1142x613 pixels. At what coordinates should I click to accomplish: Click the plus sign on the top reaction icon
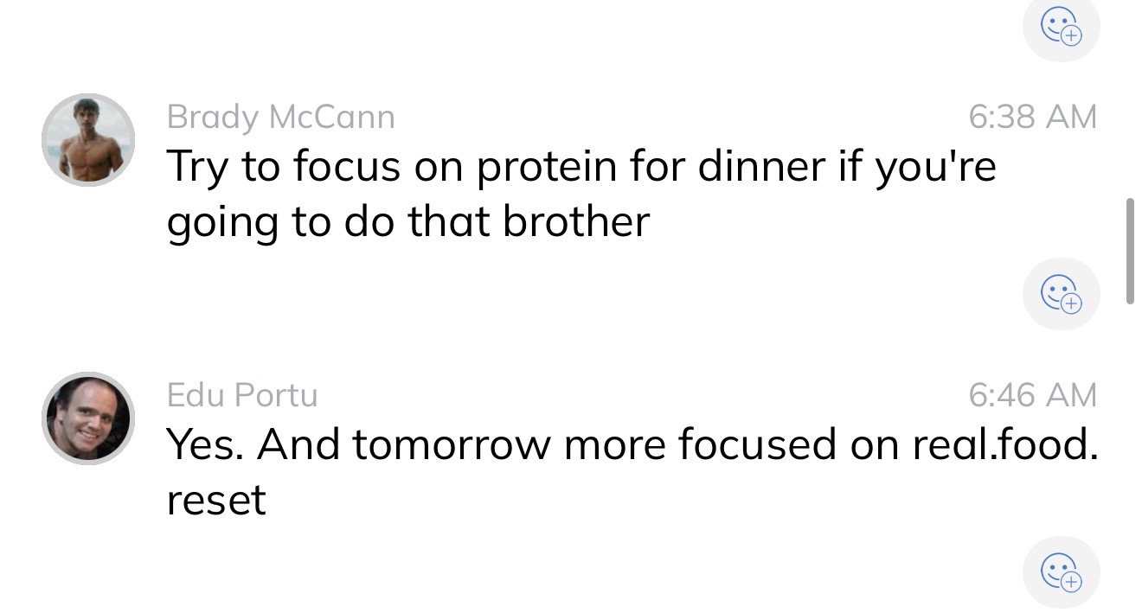(1069, 36)
